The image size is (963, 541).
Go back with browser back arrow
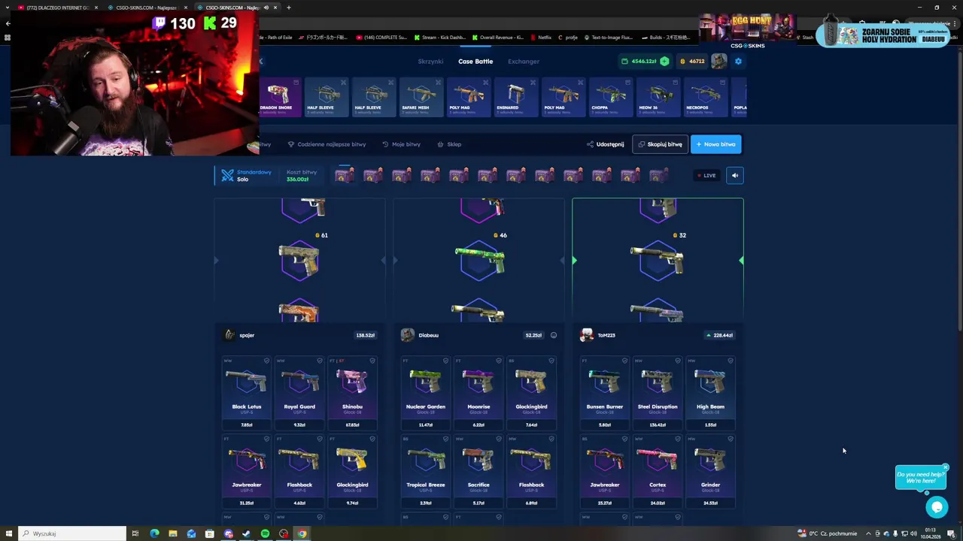pyautogui.click(x=8, y=23)
